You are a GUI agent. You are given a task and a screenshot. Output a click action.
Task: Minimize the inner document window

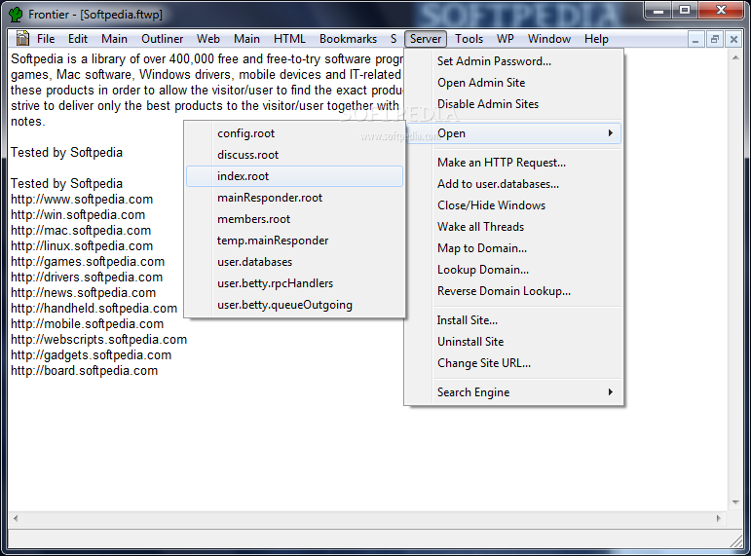pyautogui.click(x=695, y=39)
